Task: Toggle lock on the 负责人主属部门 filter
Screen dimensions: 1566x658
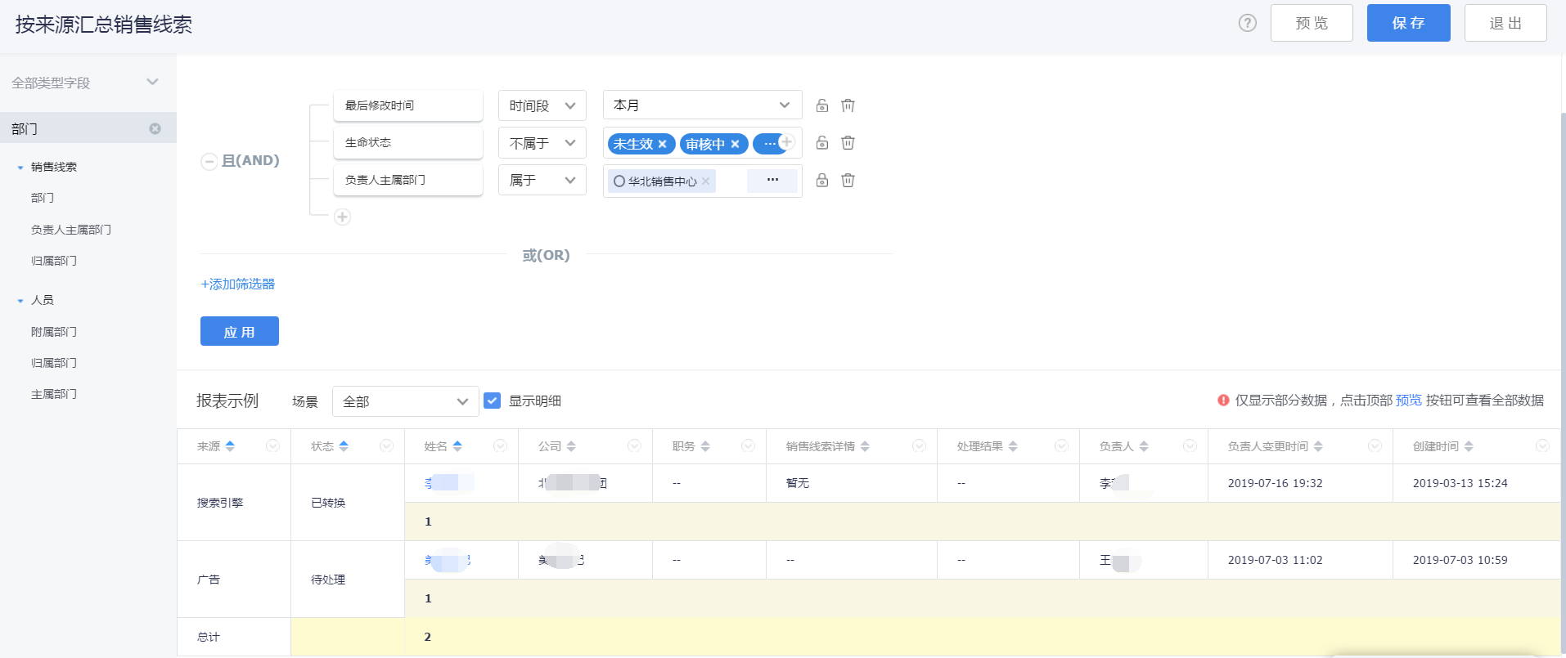Action: 822,181
